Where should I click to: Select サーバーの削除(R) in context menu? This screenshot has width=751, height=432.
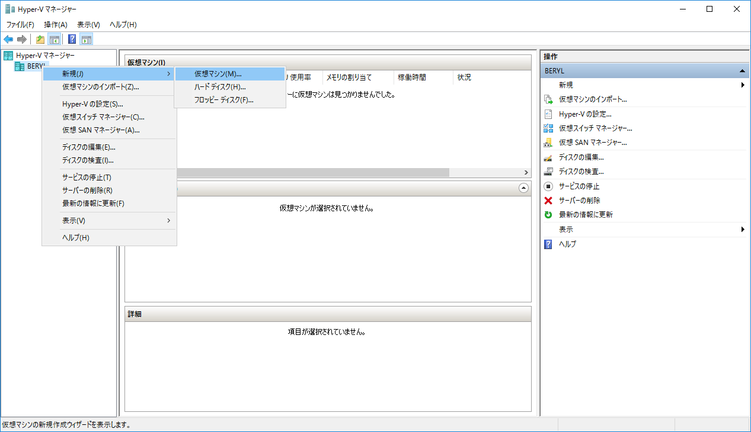109,191
